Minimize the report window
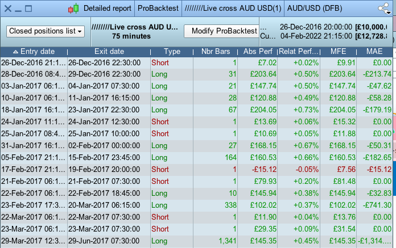Screen dimensions: 396x248 pos(18,9)
